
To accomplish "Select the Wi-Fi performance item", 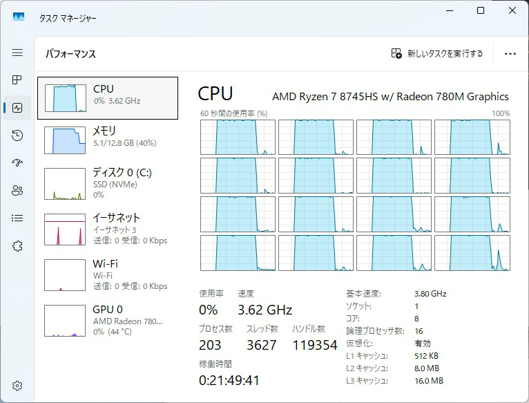I will 108,274.
